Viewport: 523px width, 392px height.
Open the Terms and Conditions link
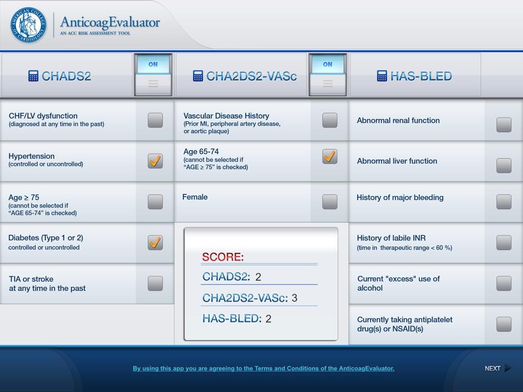pyautogui.click(x=264, y=369)
